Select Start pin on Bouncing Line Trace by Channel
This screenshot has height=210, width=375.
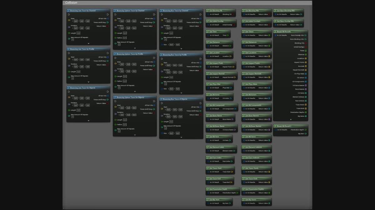(69, 20)
